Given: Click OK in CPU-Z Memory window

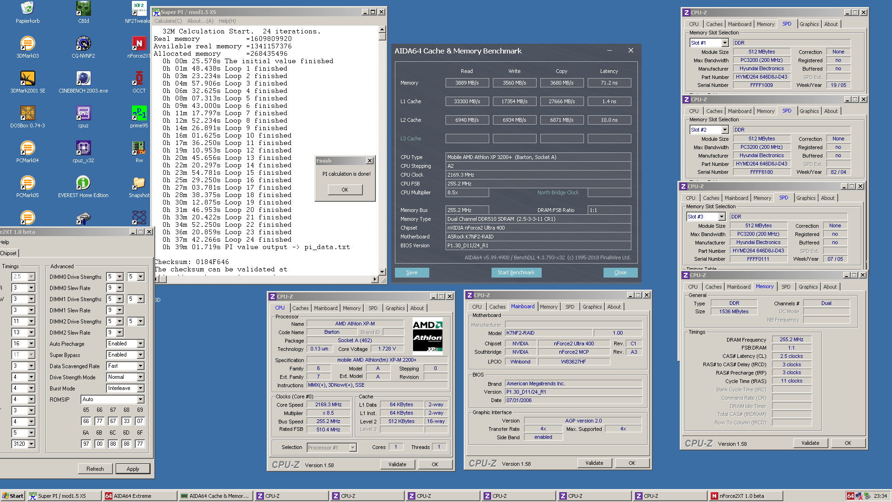Looking at the screenshot, I should (x=848, y=443).
